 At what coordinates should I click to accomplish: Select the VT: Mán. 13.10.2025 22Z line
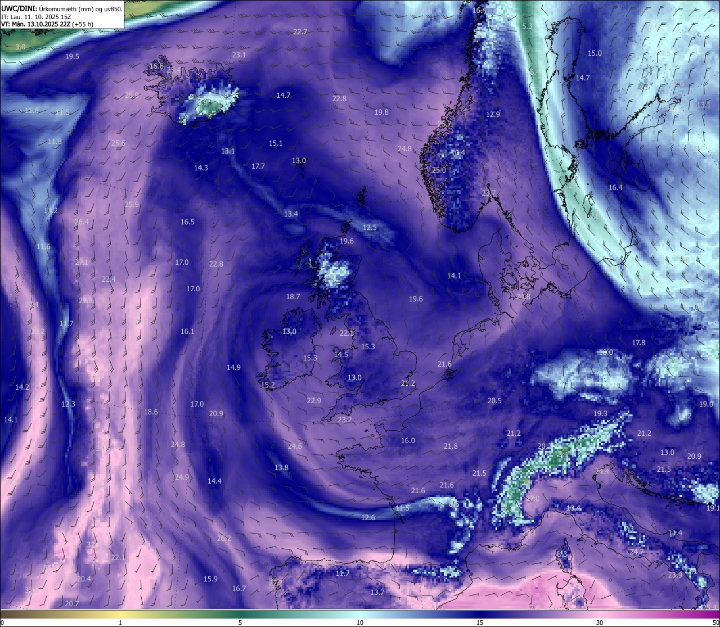47,24
